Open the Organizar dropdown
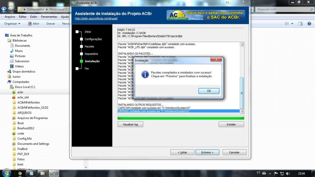 [x=12, y=24]
